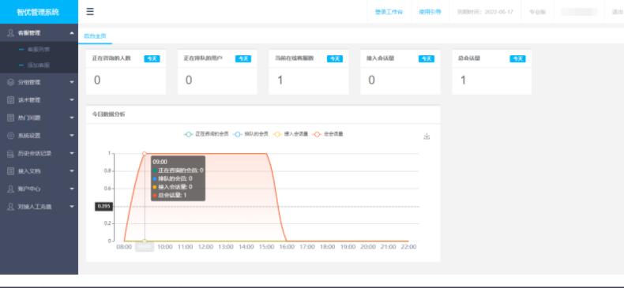Viewport: 624px width, 288px height.
Task: Click the 09:00 tooltip header
Action: (x=160, y=162)
